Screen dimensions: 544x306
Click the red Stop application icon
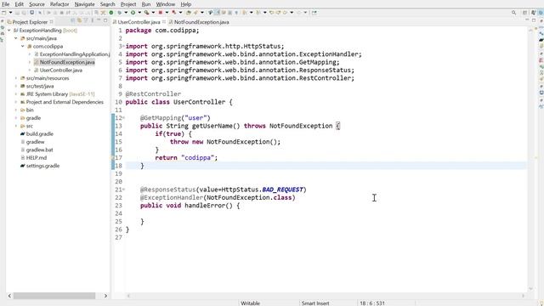[x=161, y=13]
